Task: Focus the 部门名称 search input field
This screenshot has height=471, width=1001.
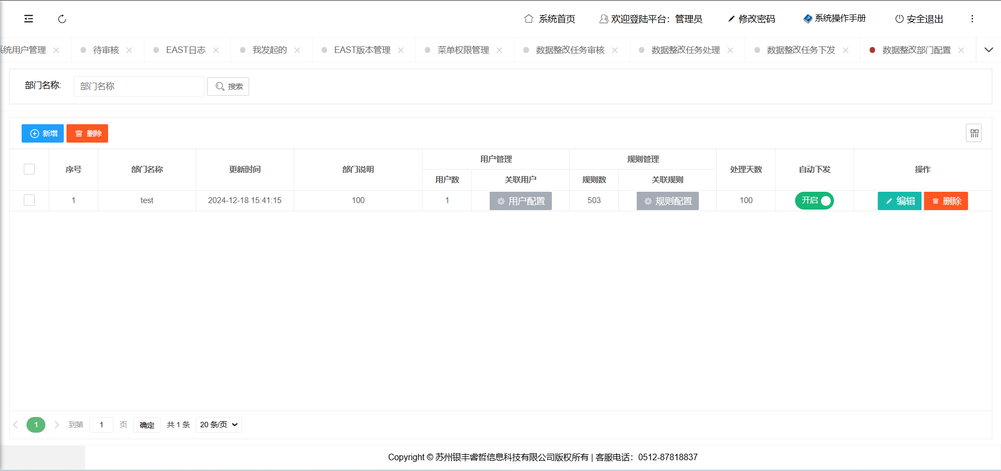Action: pyautogui.click(x=138, y=86)
